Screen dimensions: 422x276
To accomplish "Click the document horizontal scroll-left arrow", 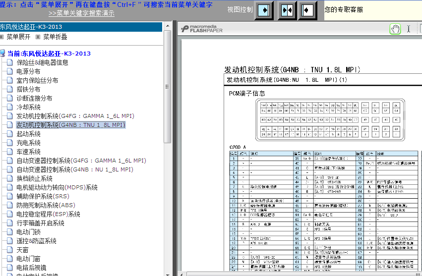I will (x=182, y=275).
